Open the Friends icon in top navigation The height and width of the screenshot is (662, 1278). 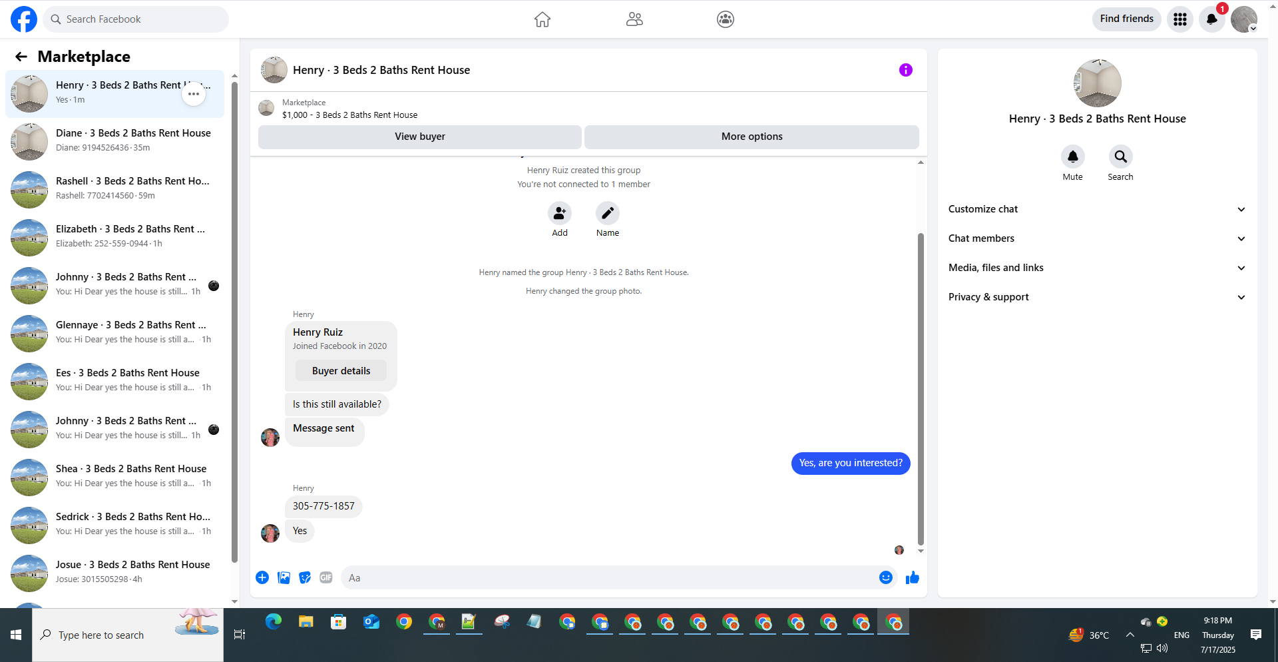tap(634, 19)
